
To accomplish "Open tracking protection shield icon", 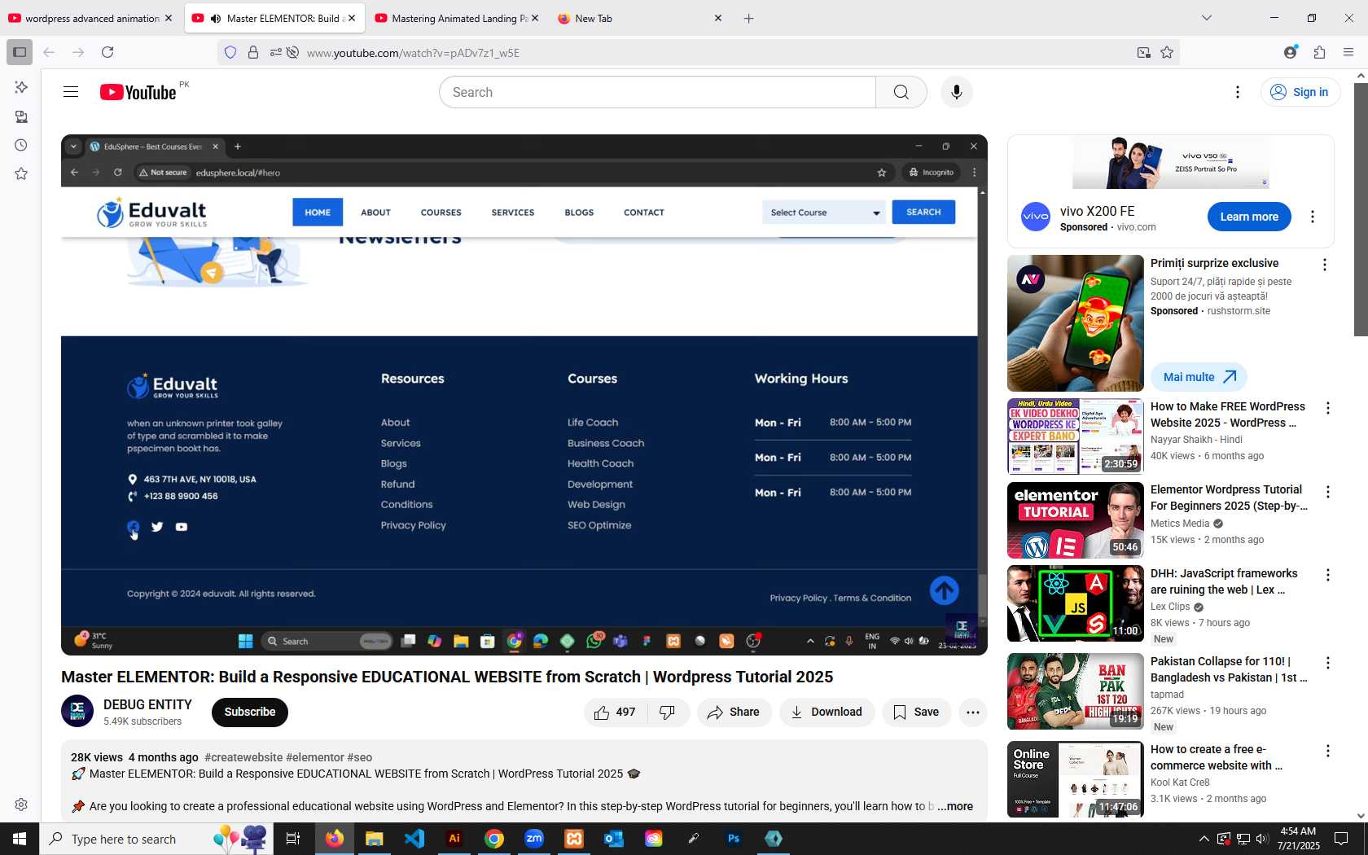I will (x=230, y=52).
